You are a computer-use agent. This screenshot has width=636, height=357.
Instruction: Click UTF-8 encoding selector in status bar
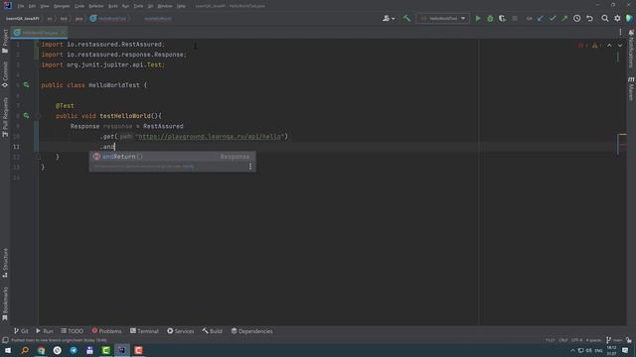[x=576, y=340]
